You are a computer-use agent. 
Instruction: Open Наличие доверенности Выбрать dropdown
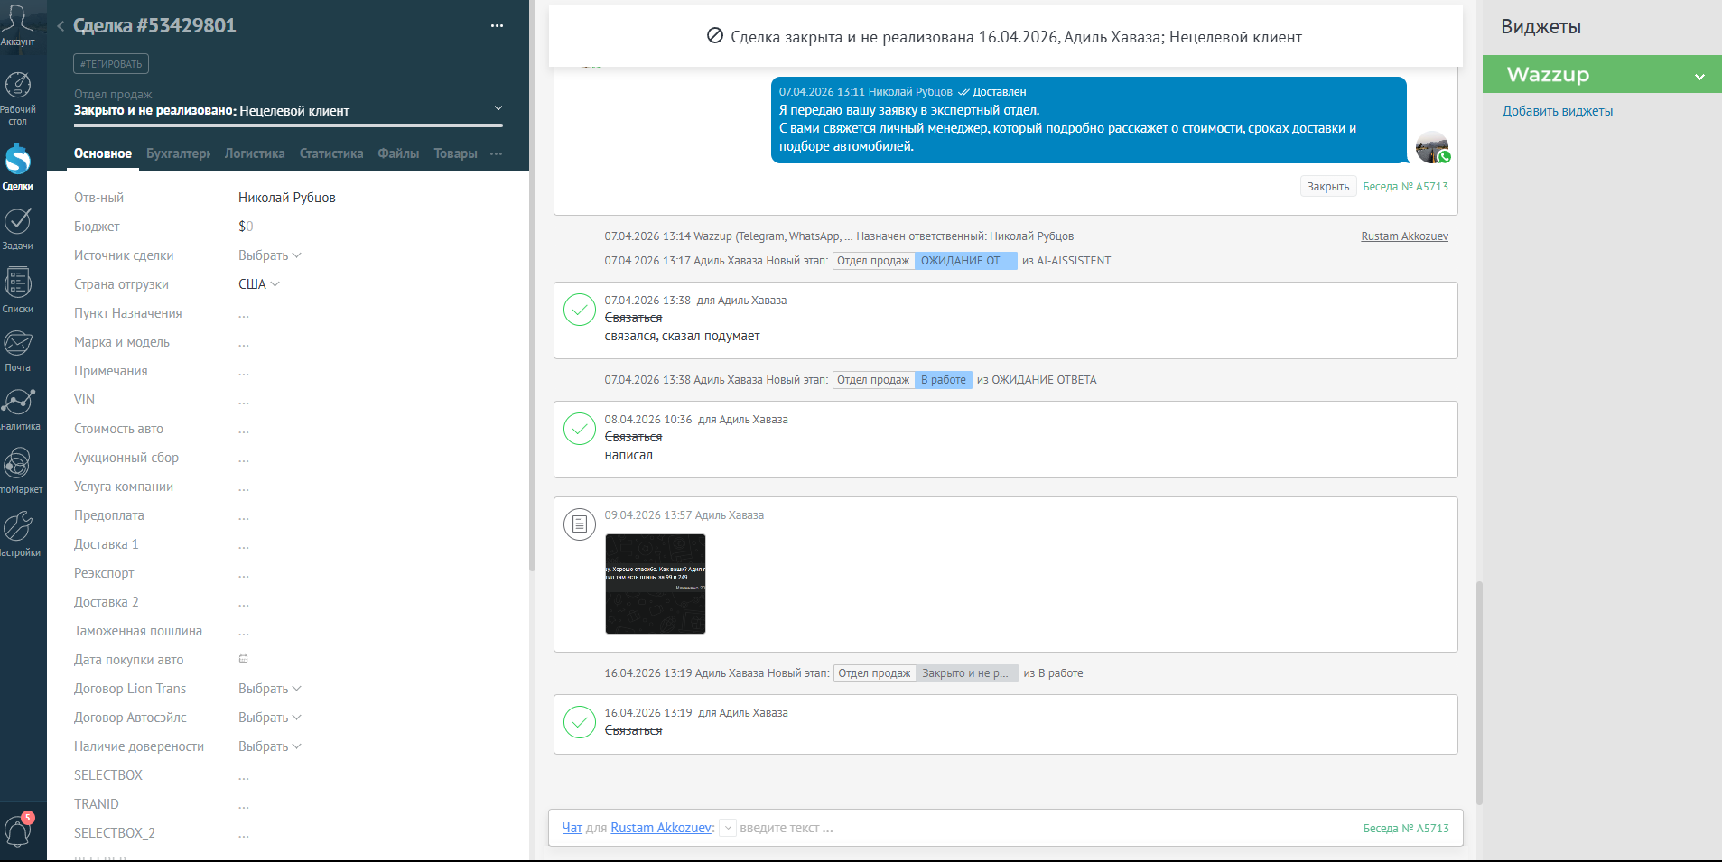[269, 746]
